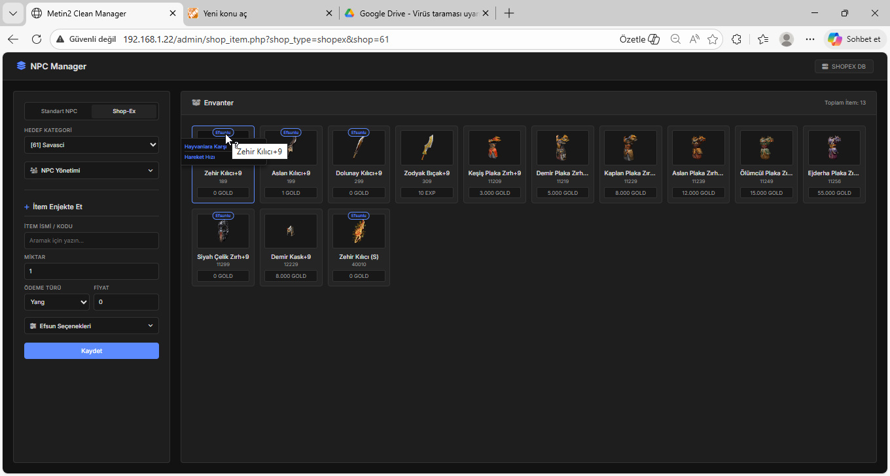Click the NPC Manager logo icon

(x=22, y=66)
